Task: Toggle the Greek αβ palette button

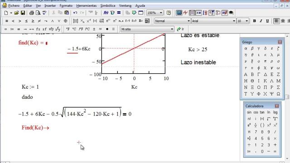Action: pyautogui.click(x=225, y=13)
